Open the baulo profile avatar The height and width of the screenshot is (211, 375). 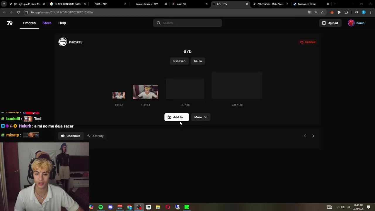[x=351, y=23]
